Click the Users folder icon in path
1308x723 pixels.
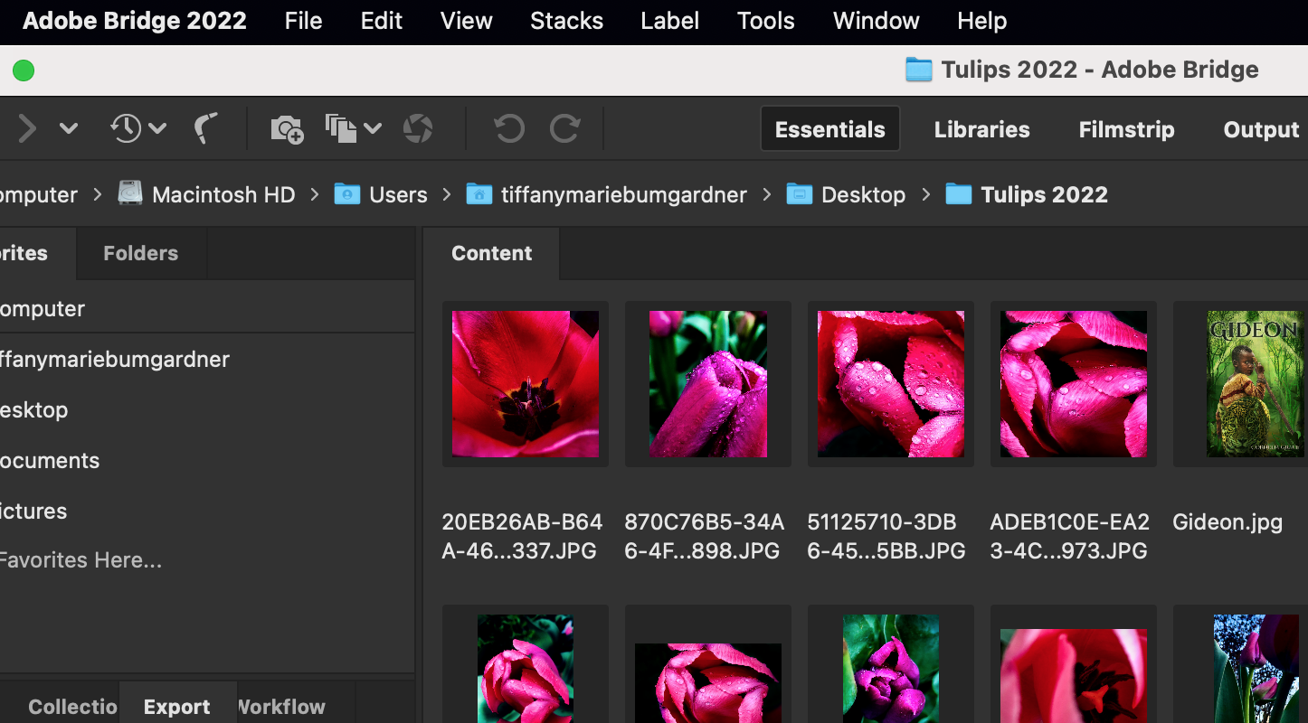point(347,193)
